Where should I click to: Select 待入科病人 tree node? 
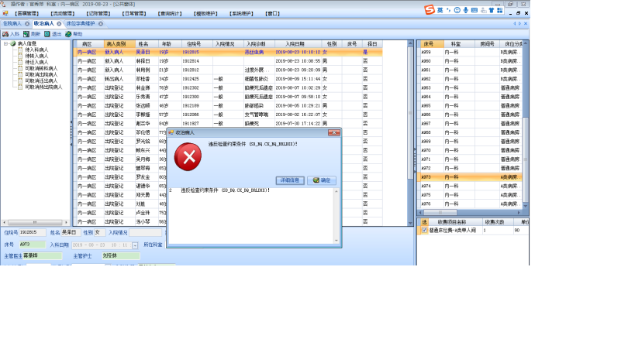tap(36, 50)
